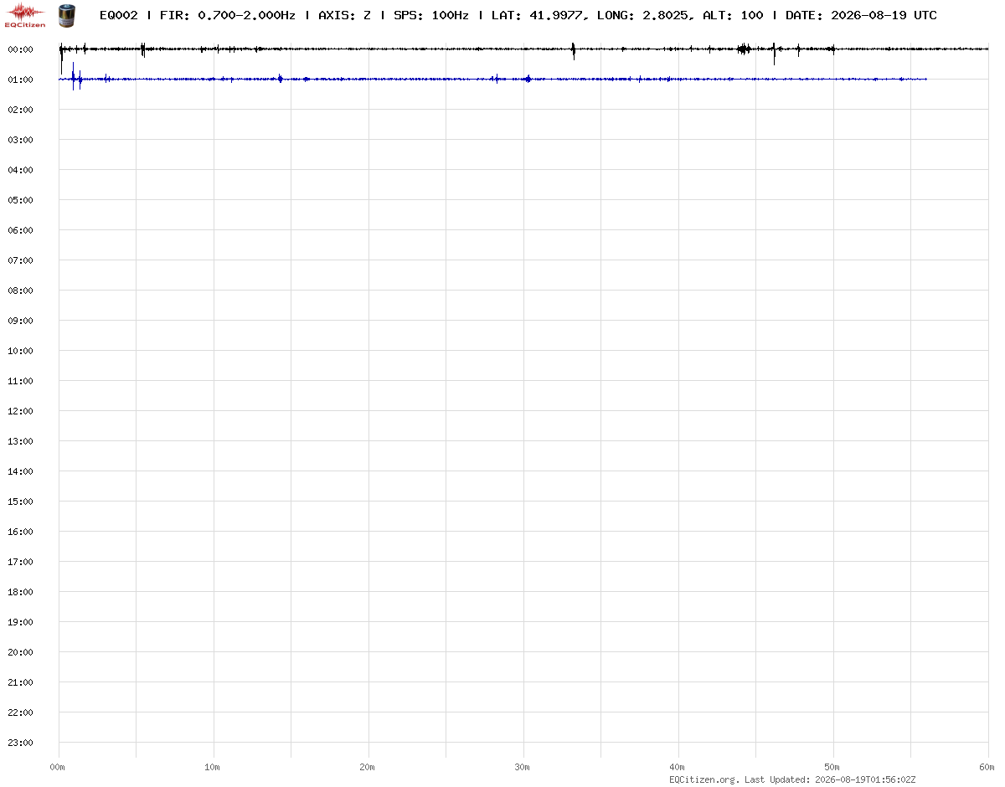Click the 20m minute axis label
Screen dimensions: 1005x787
[368, 767]
